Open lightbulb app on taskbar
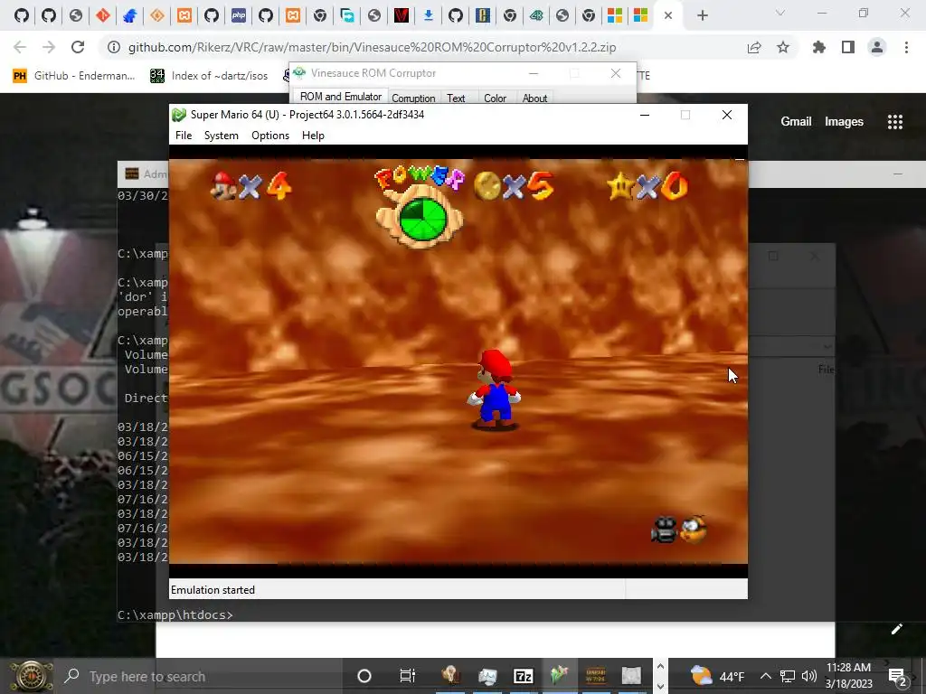The height and width of the screenshot is (694, 926). (450, 676)
